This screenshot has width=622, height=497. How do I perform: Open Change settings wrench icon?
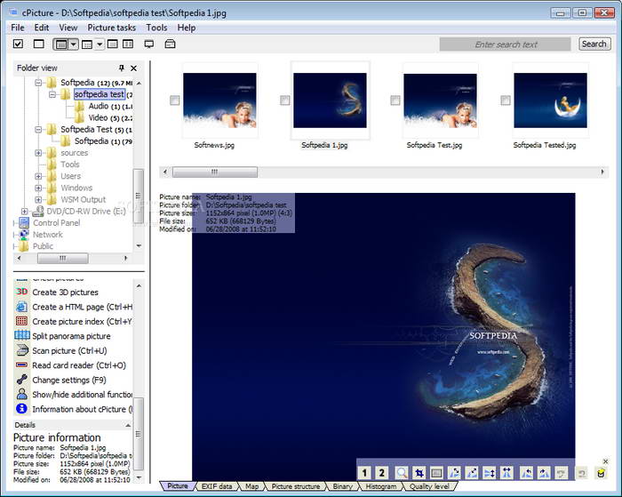coord(22,380)
